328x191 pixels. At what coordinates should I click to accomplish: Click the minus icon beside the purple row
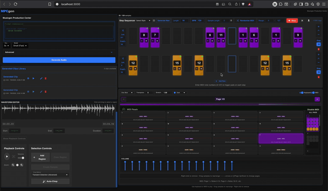318,35
